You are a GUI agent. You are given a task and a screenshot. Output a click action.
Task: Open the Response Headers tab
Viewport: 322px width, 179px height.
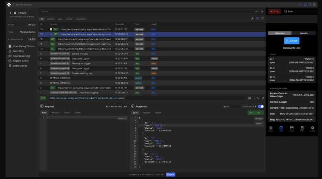point(147,113)
